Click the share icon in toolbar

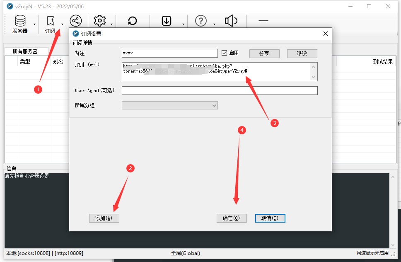coord(75,21)
